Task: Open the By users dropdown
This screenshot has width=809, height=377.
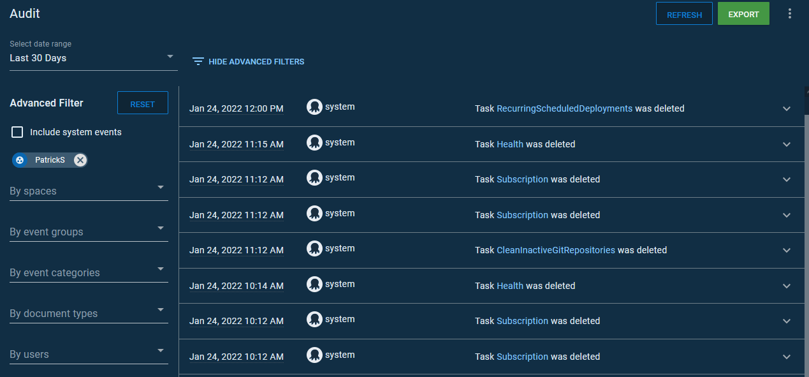Action: click(x=89, y=353)
